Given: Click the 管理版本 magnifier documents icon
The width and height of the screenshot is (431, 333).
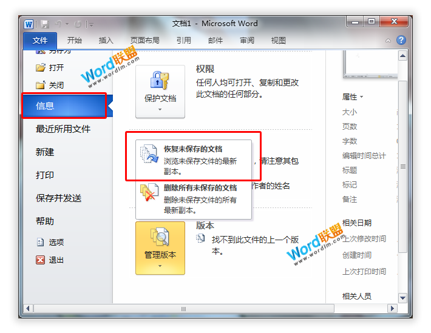Looking at the screenshot, I should point(160,237).
